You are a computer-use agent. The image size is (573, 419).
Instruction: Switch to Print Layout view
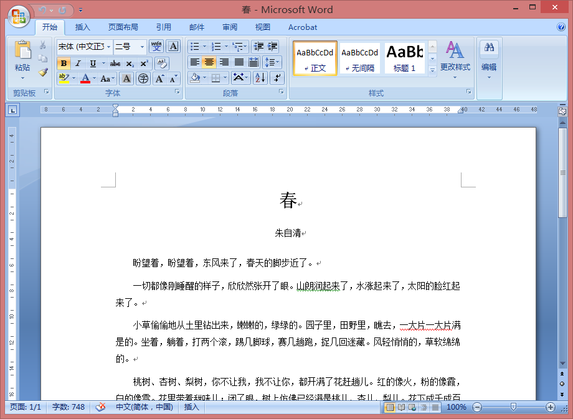click(390, 407)
